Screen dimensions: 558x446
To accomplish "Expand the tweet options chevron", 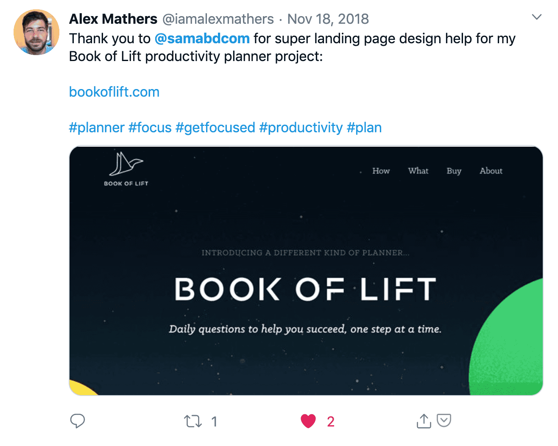I will coord(537,17).
